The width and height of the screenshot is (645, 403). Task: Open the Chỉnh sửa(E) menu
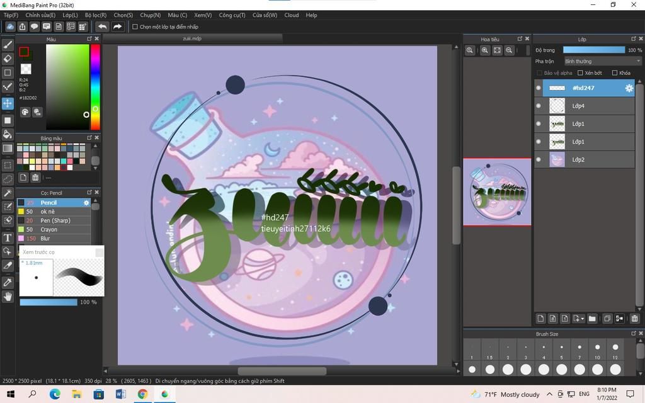click(40, 15)
